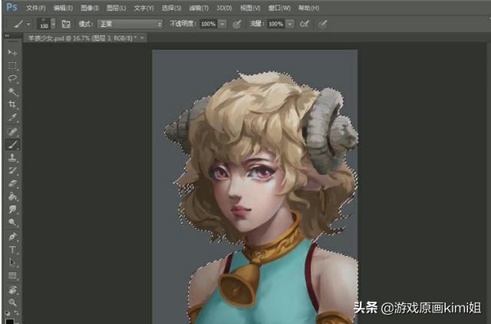Click the 不透明度 100% value field
Screen dimensions: 491x324
coord(208,24)
